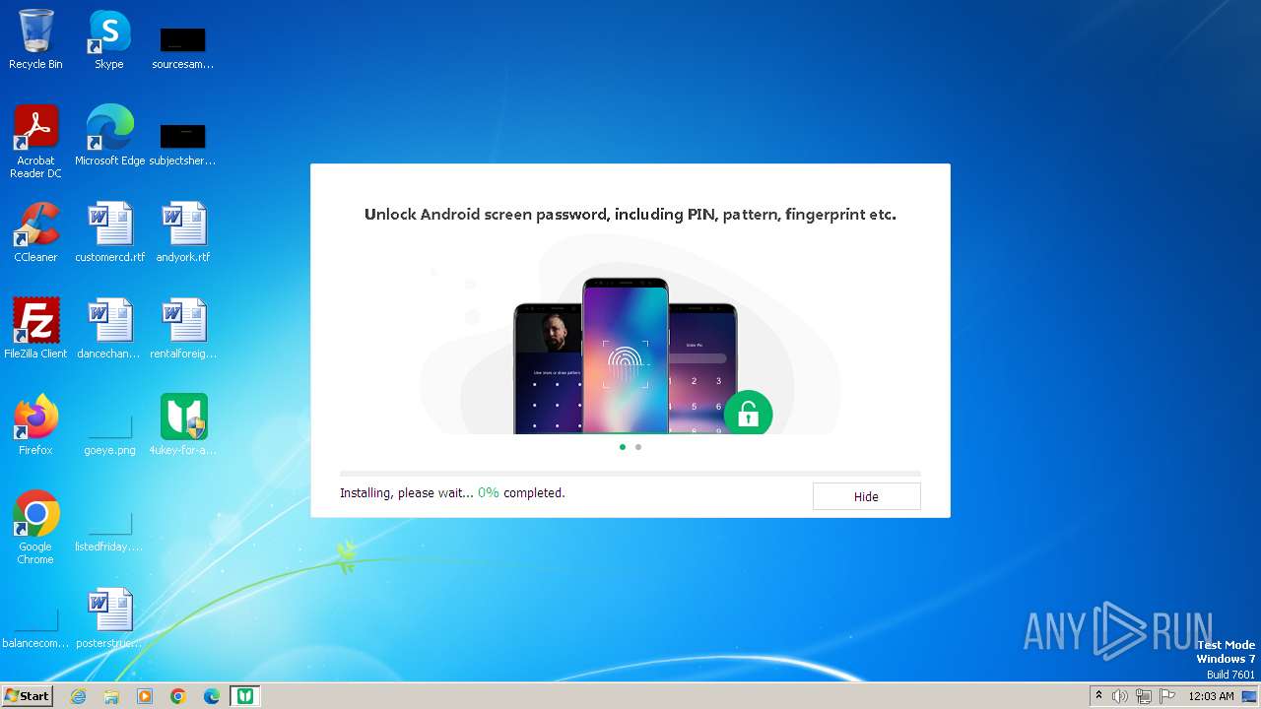Open the Start menu
This screenshot has height=709, width=1261.
[28, 695]
